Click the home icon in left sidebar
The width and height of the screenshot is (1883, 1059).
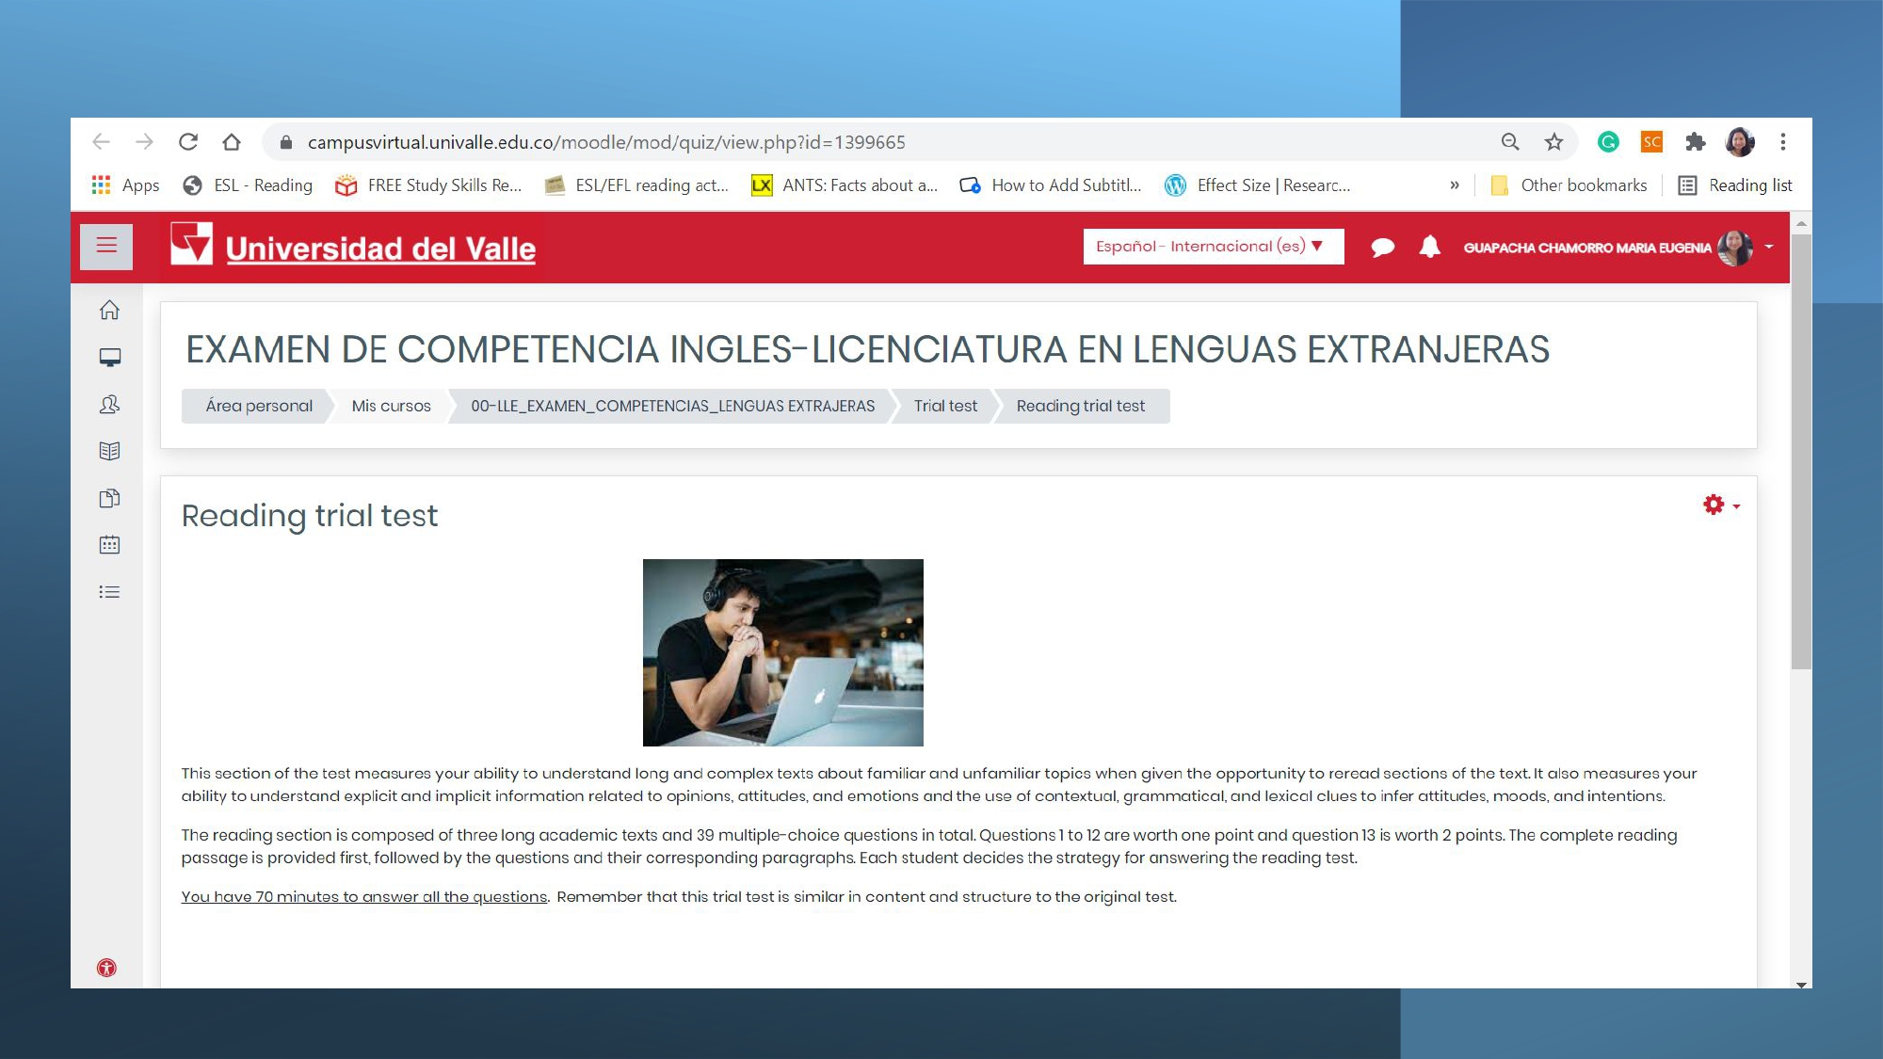pos(109,310)
